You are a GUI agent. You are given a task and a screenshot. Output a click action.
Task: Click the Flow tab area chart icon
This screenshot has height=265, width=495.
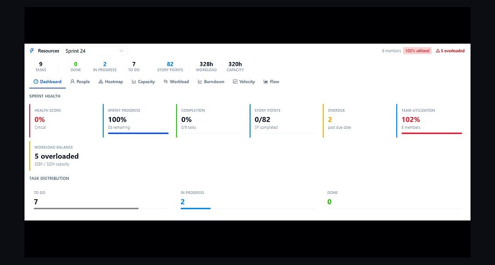(266, 82)
